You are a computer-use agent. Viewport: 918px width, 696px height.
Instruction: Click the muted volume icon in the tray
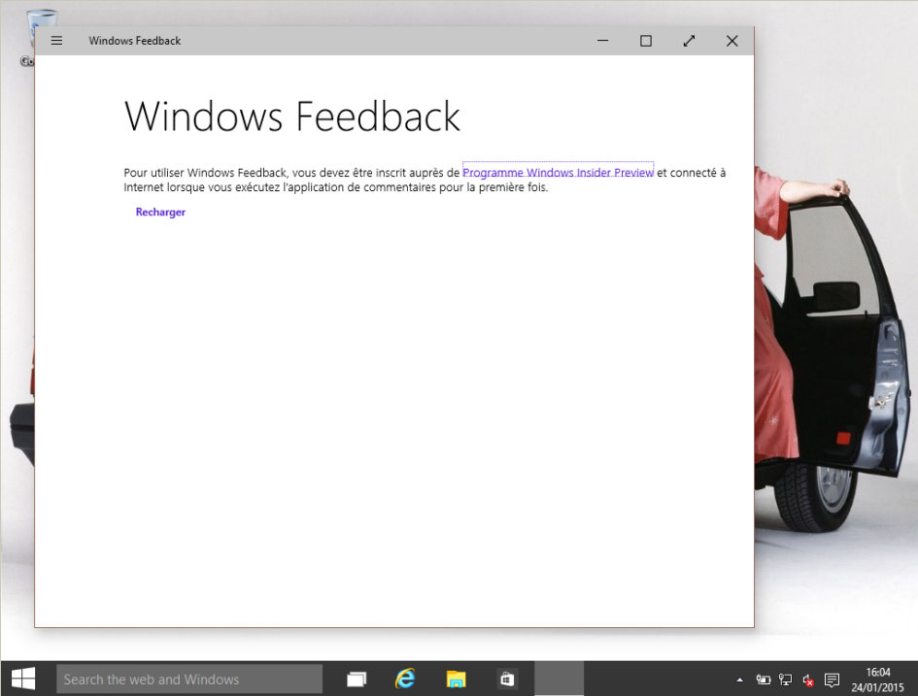pyautogui.click(x=806, y=679)
